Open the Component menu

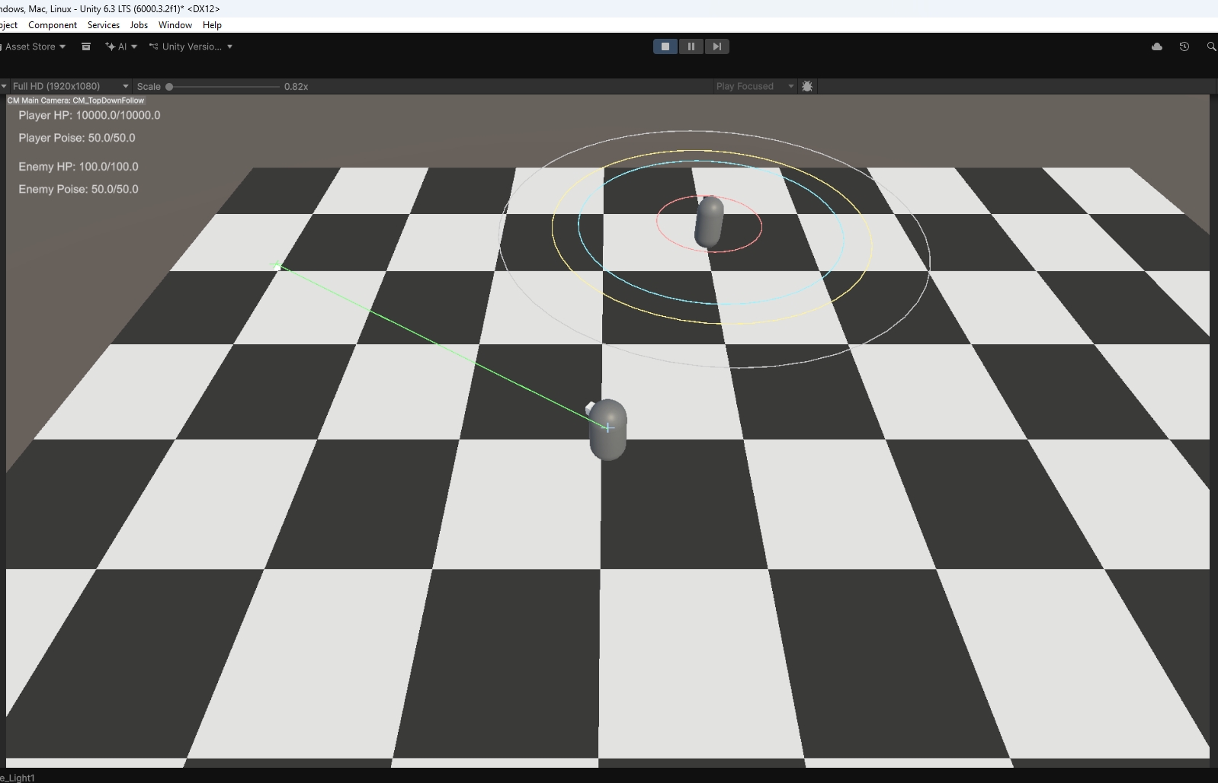coord(53,24)
